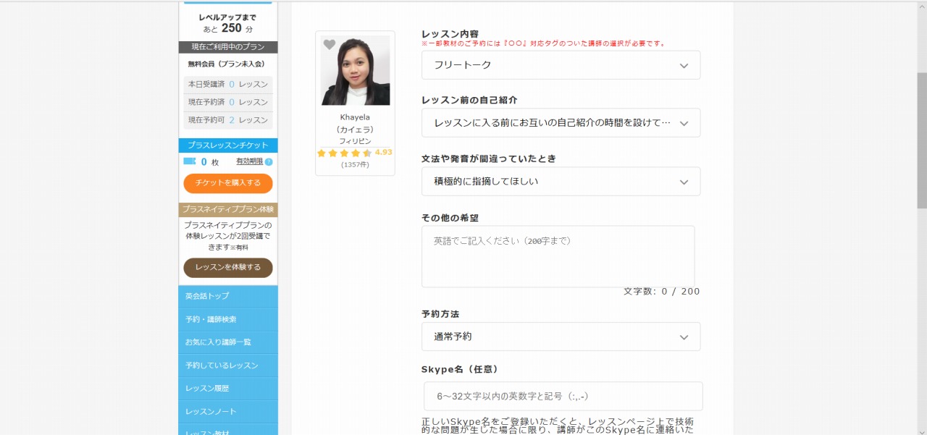The height and width of the screenshot is (435, 927).
Task: Open the レッスン内容 dropdown showing フリートーク
Action: click(x=561, y=65)
